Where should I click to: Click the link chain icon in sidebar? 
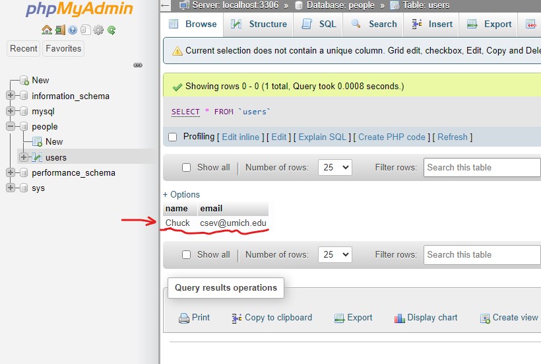pyautogui.click(x=138, y=65)
